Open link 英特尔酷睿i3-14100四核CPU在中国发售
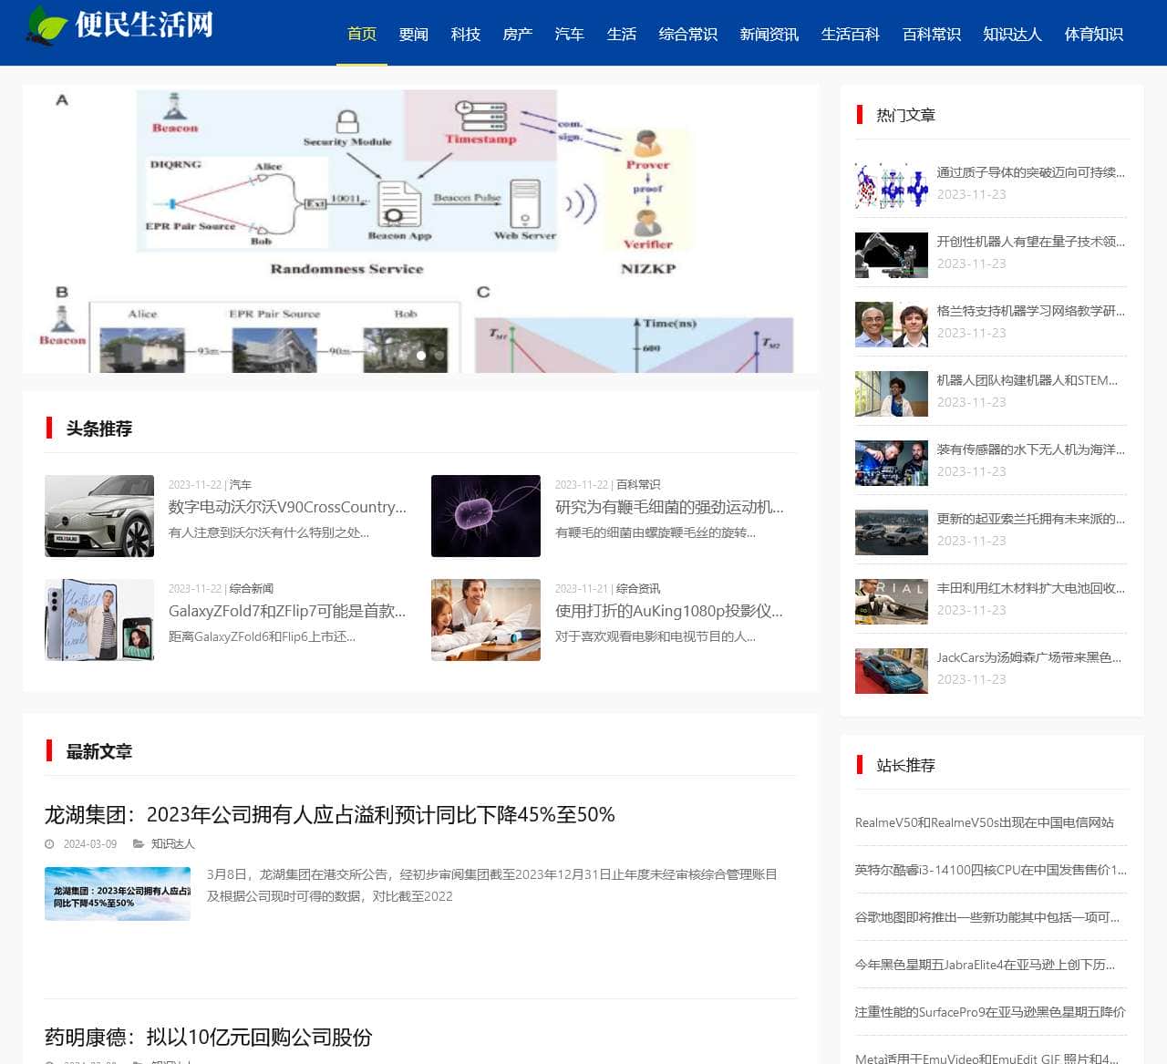 click(x=991, y=870)
